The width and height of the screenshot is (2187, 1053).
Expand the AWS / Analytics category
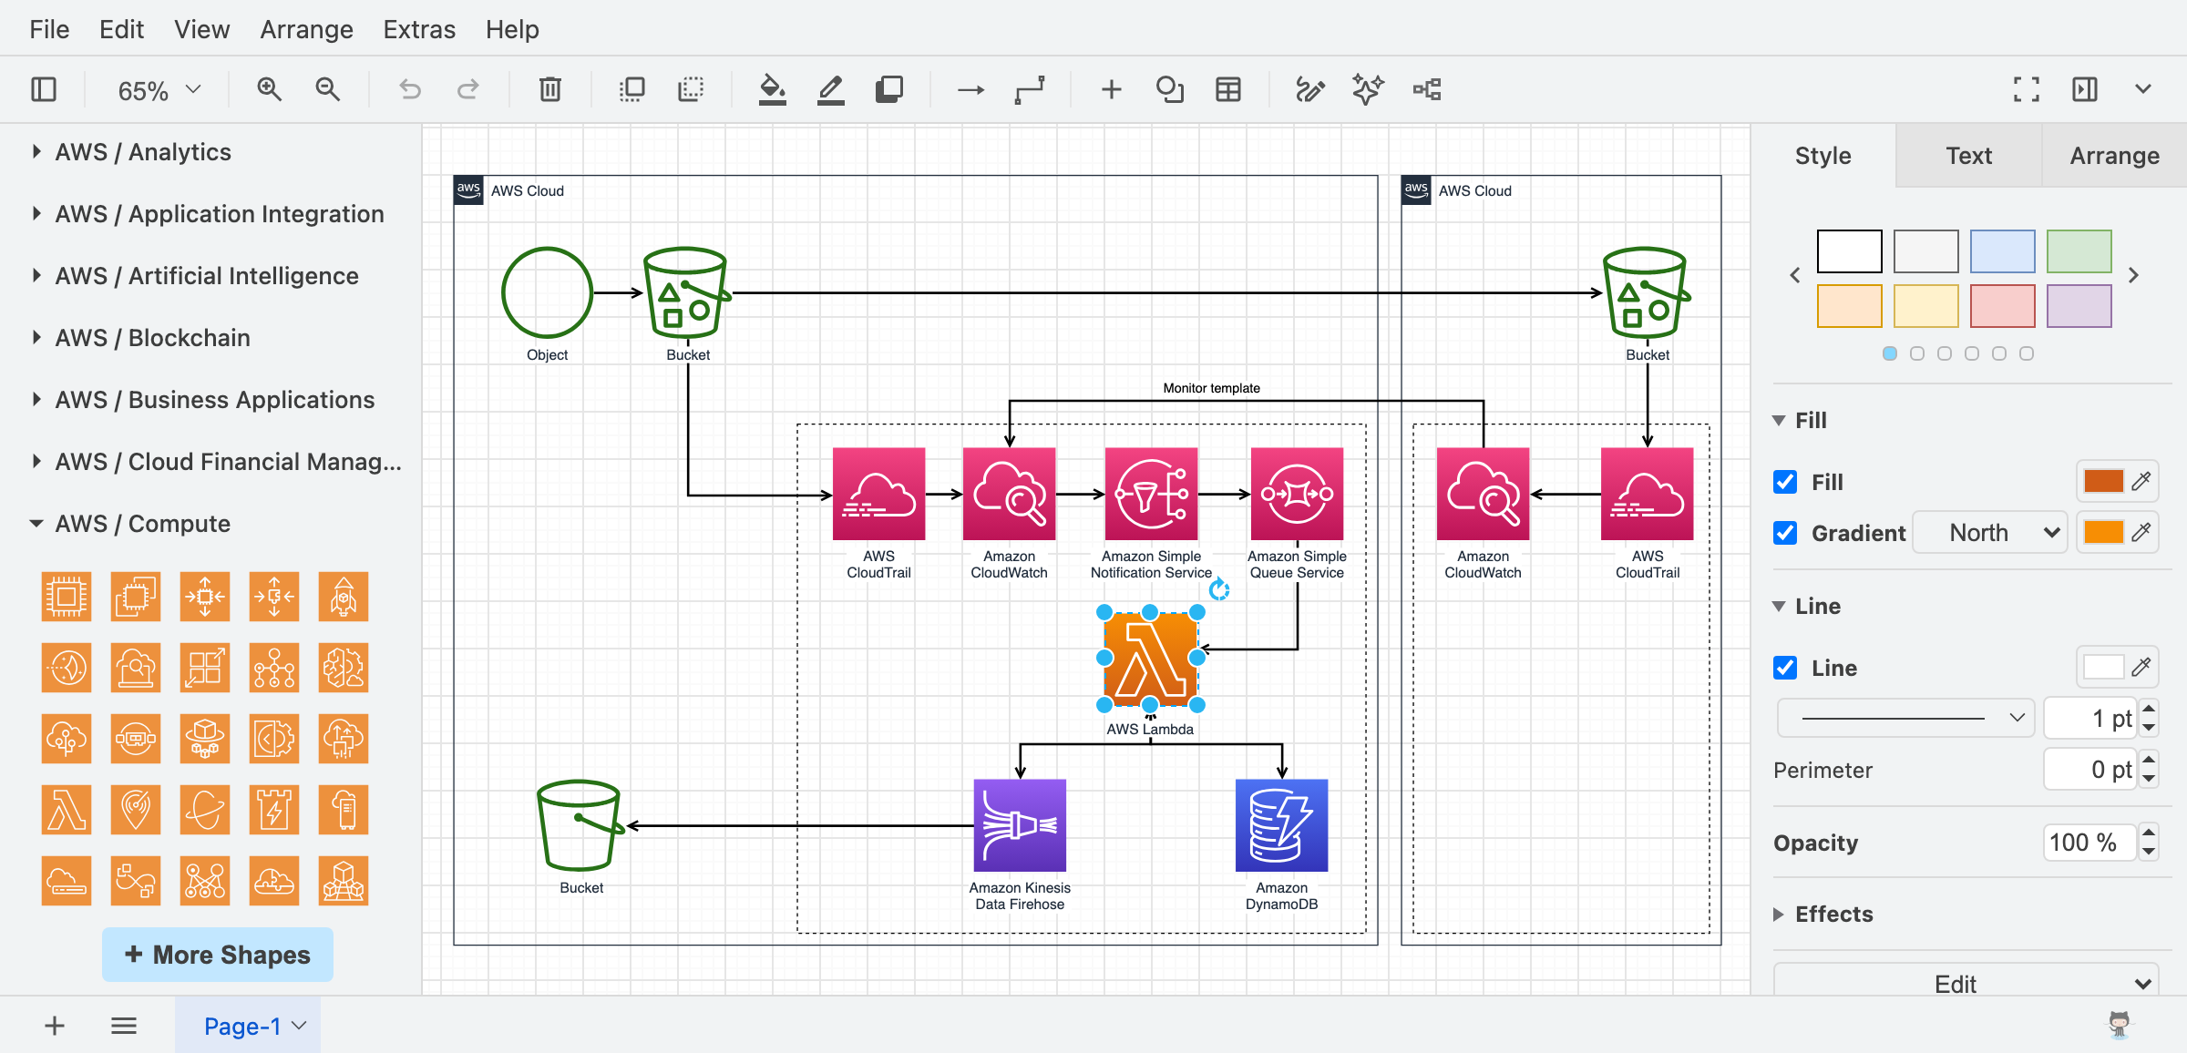tap(142, 152)
